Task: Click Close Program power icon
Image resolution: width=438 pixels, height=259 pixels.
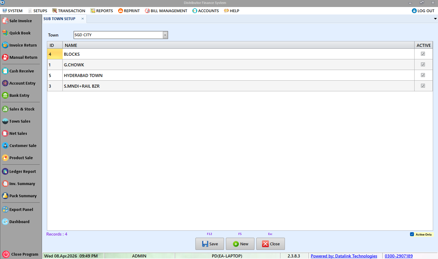Action: point(6,254)
